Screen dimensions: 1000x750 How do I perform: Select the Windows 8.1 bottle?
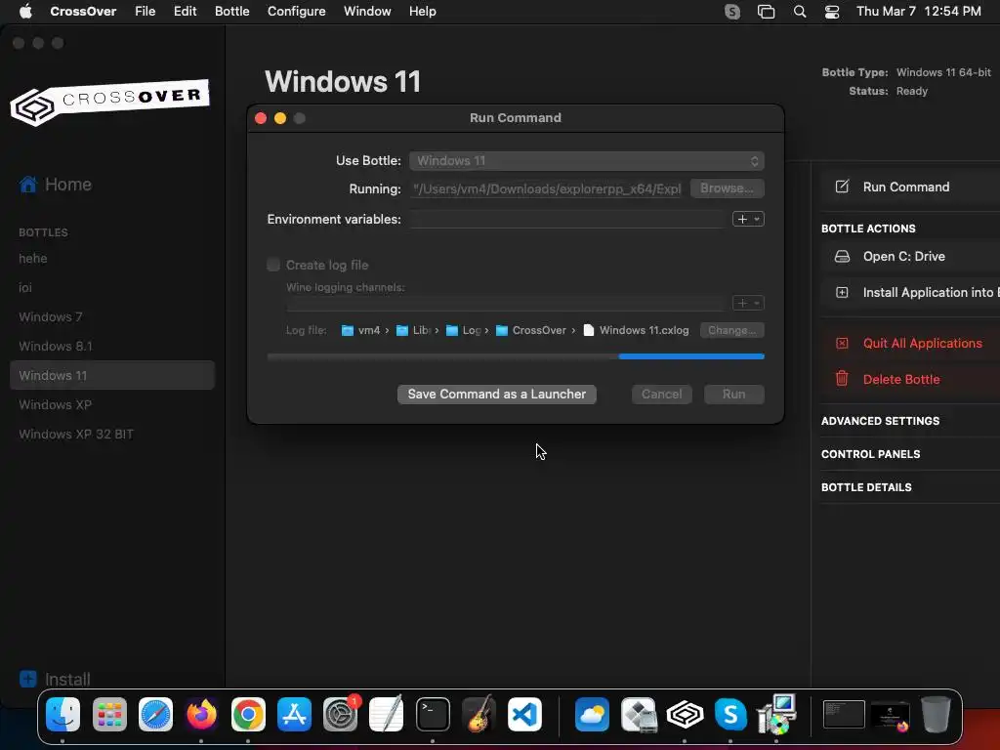pyautogui.click(x=56, y=347)
